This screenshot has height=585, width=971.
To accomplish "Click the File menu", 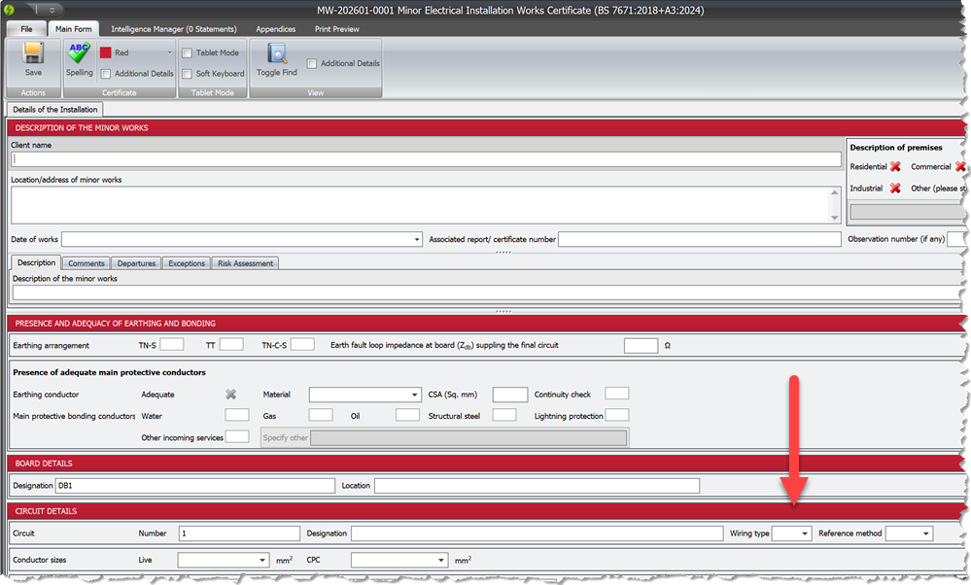I will tap(26, 29).
